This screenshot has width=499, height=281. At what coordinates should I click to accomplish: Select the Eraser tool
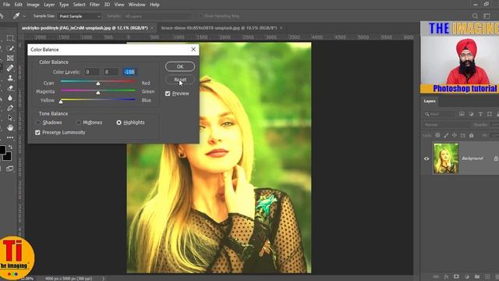(x=10, y=87)
